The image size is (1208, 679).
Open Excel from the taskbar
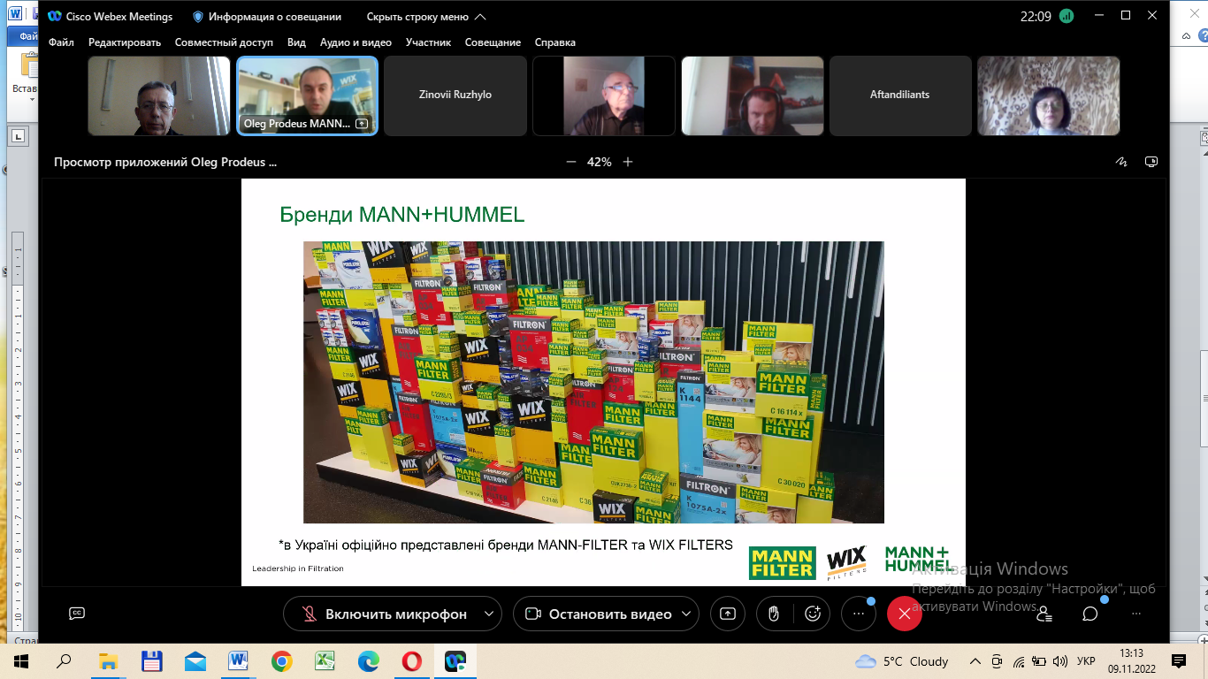coord(325,661)
